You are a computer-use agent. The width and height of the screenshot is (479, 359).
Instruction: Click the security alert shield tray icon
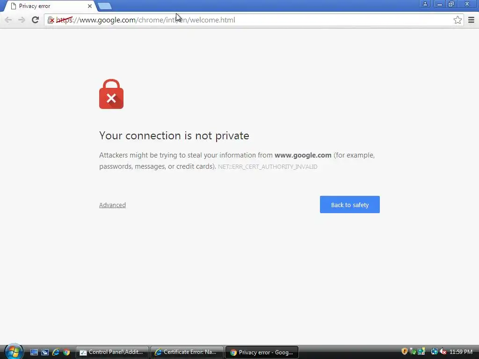[x=405, y=352]
